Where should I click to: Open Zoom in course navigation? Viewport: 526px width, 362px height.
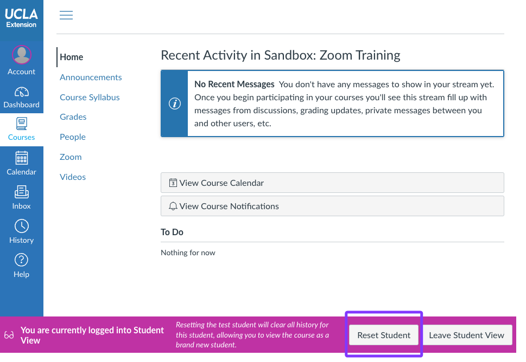[x=71, y=157]
